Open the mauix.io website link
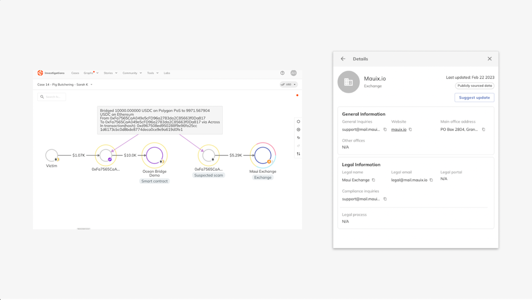This screenshot has height=300, width=532. click(398, 129)
